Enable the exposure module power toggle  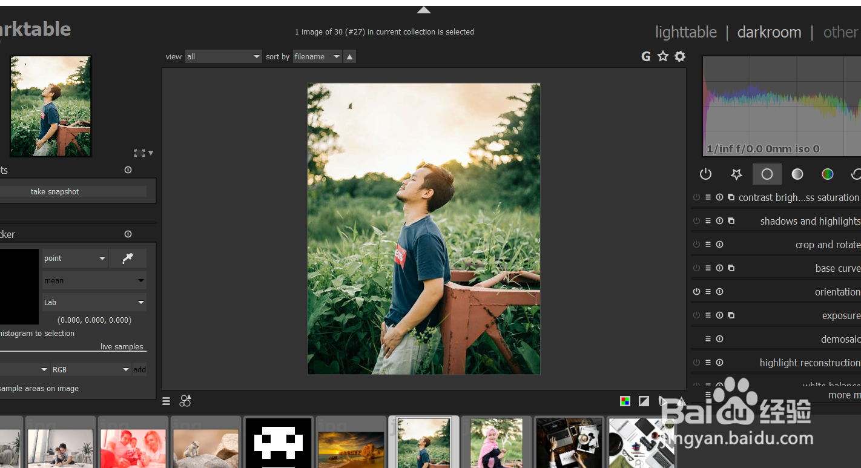point(696,315)
